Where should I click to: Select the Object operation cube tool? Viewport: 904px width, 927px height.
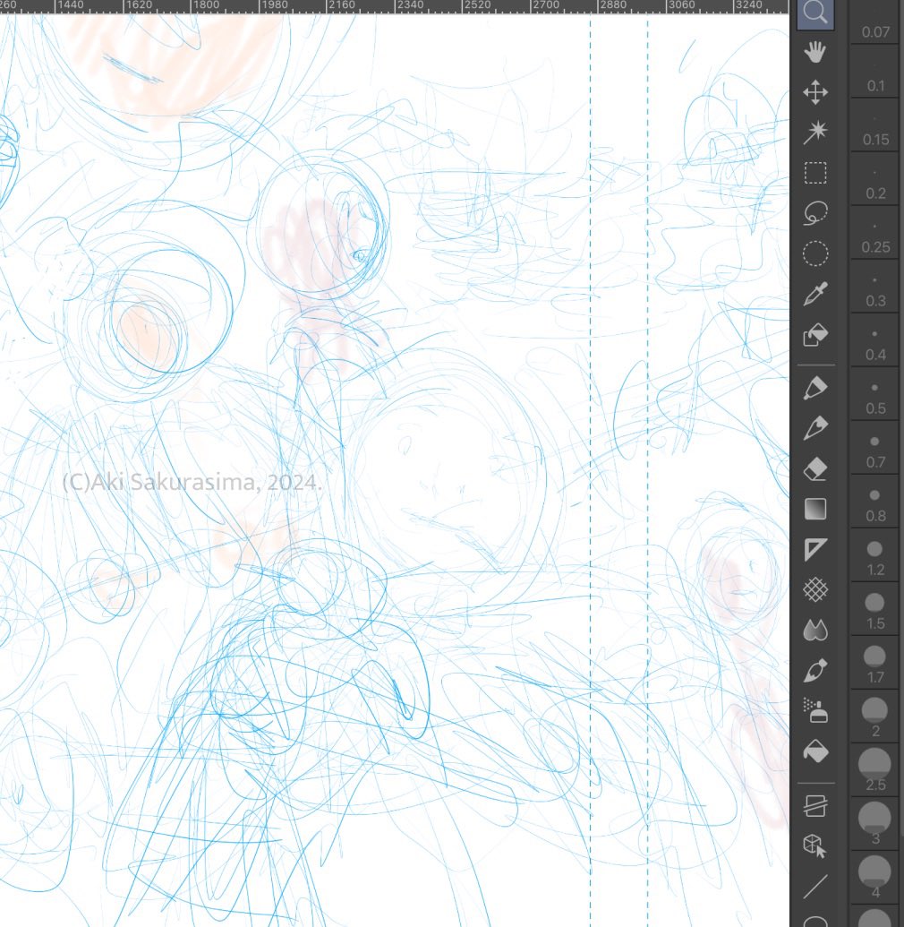pos(815,845)
